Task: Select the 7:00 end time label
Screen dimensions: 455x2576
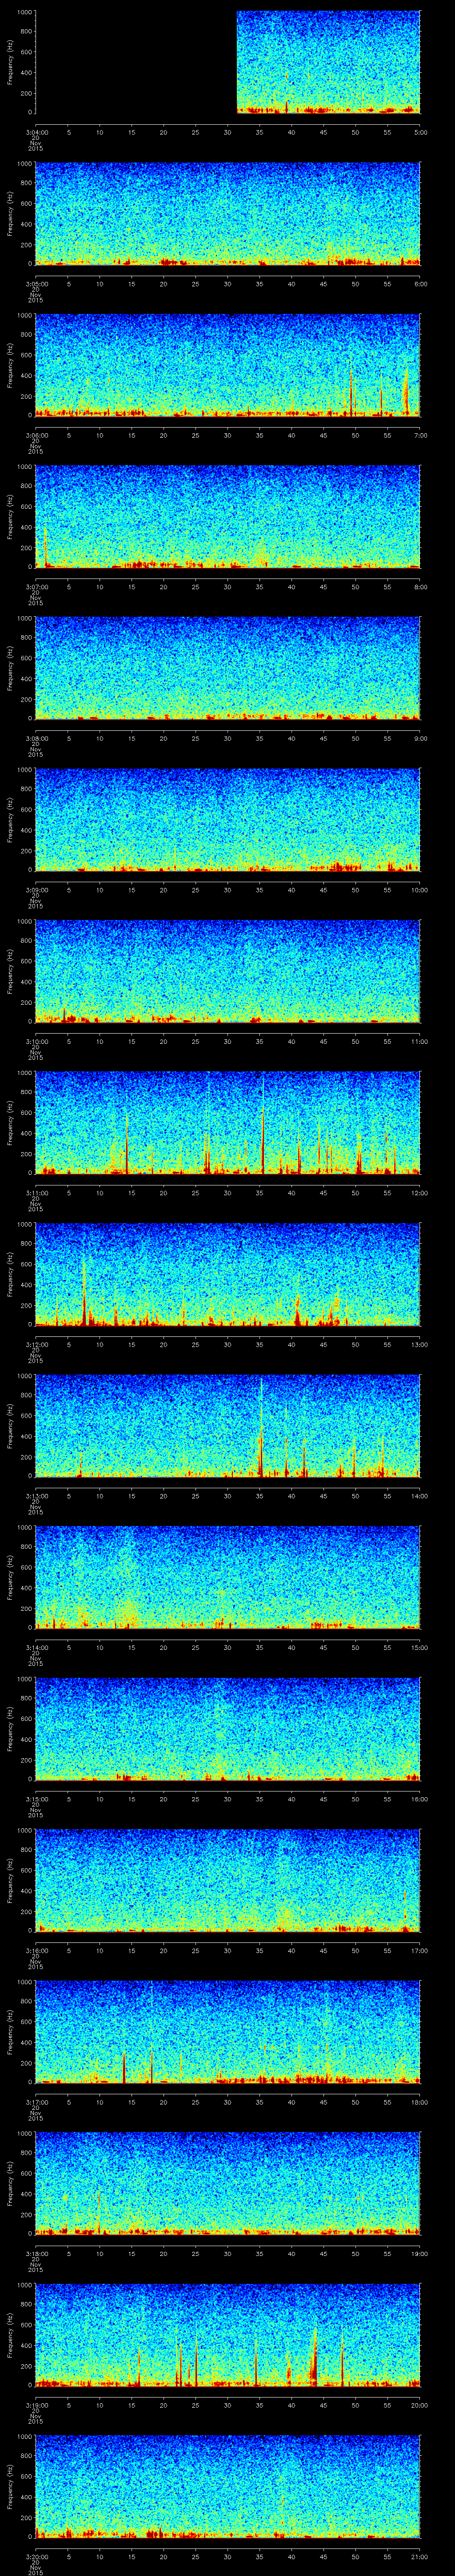Action: [420, 435]
